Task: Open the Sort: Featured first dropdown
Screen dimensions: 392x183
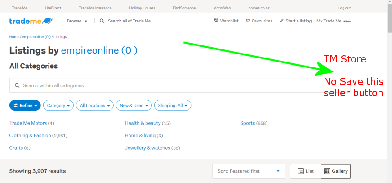Action: (249, 171)
